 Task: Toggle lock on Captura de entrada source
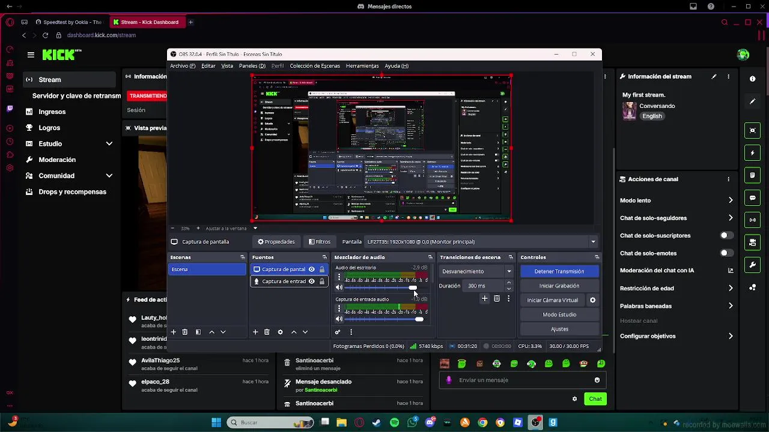322,281
